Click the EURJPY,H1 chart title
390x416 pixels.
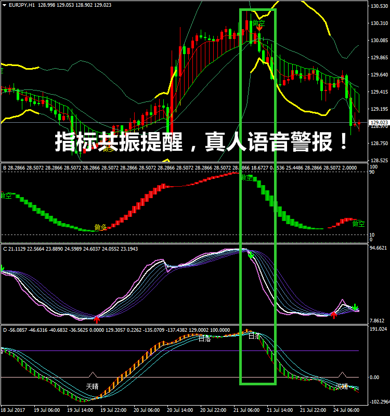[22, 5]
